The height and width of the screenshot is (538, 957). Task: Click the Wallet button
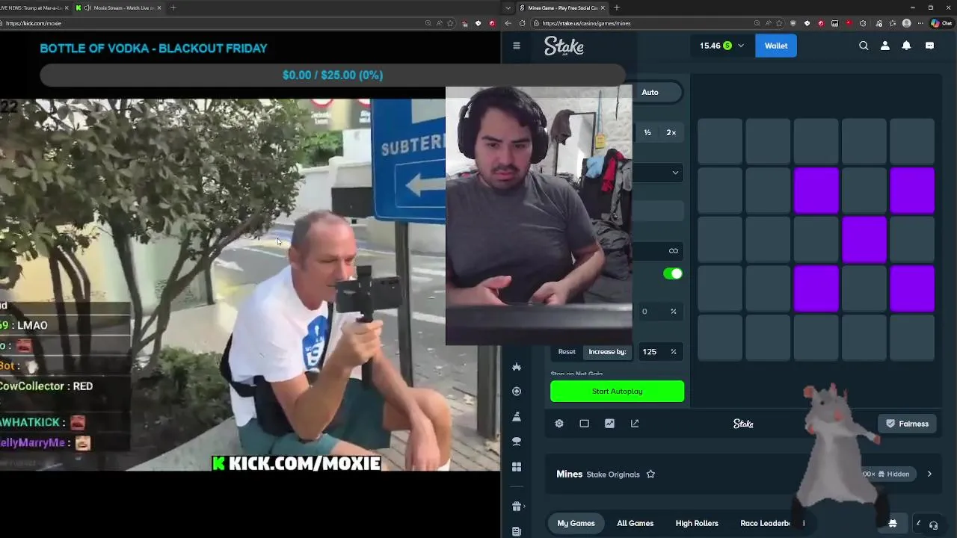775,46
